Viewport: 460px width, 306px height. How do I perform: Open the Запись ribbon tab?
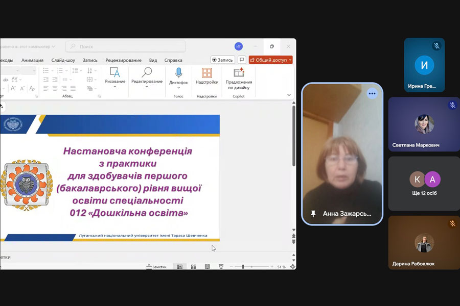point(90,60)
